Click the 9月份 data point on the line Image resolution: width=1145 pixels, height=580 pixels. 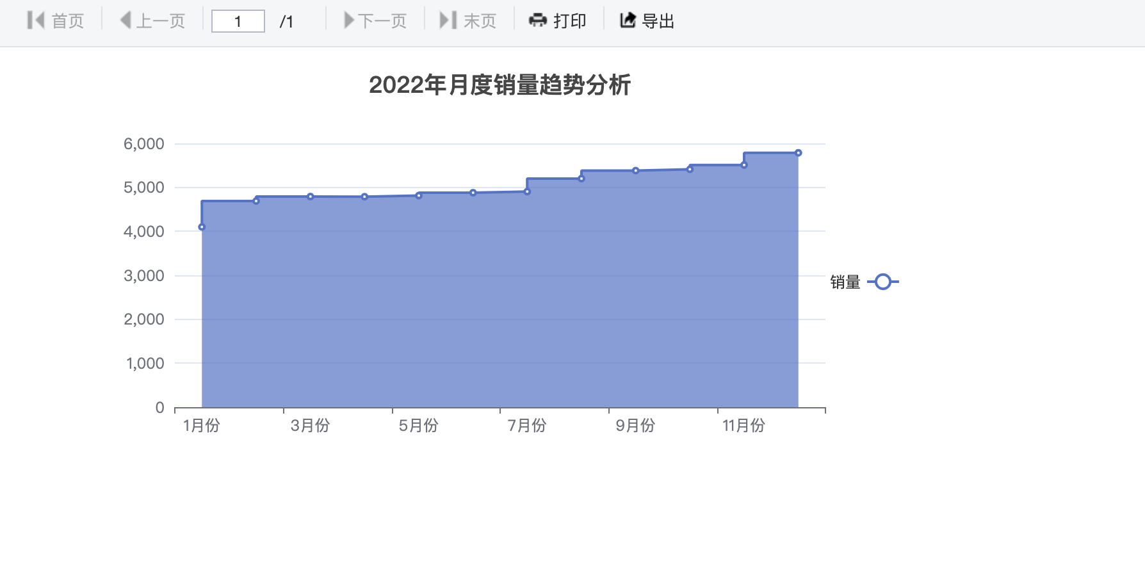point(636,171)
